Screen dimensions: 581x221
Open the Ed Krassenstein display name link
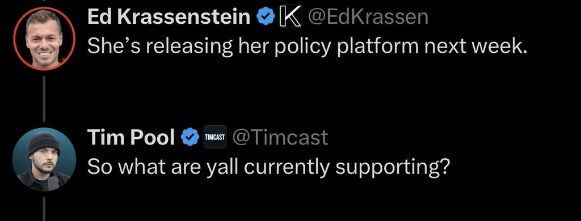click(x=169, y=17)
